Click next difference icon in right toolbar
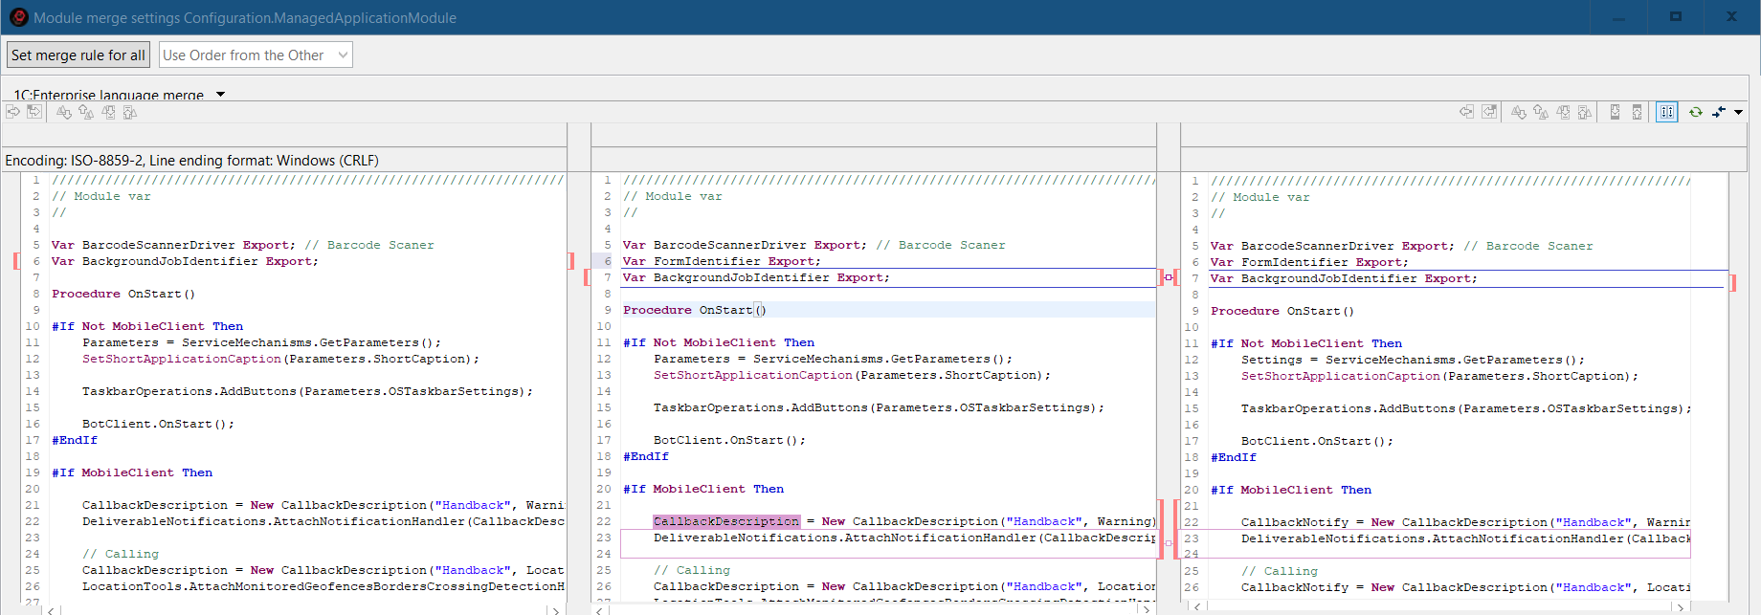Screen dimensions: 1761x615 (1519, 112)
